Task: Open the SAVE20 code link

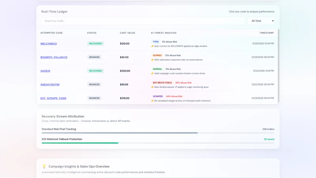Action: click(x=45, y=71)
